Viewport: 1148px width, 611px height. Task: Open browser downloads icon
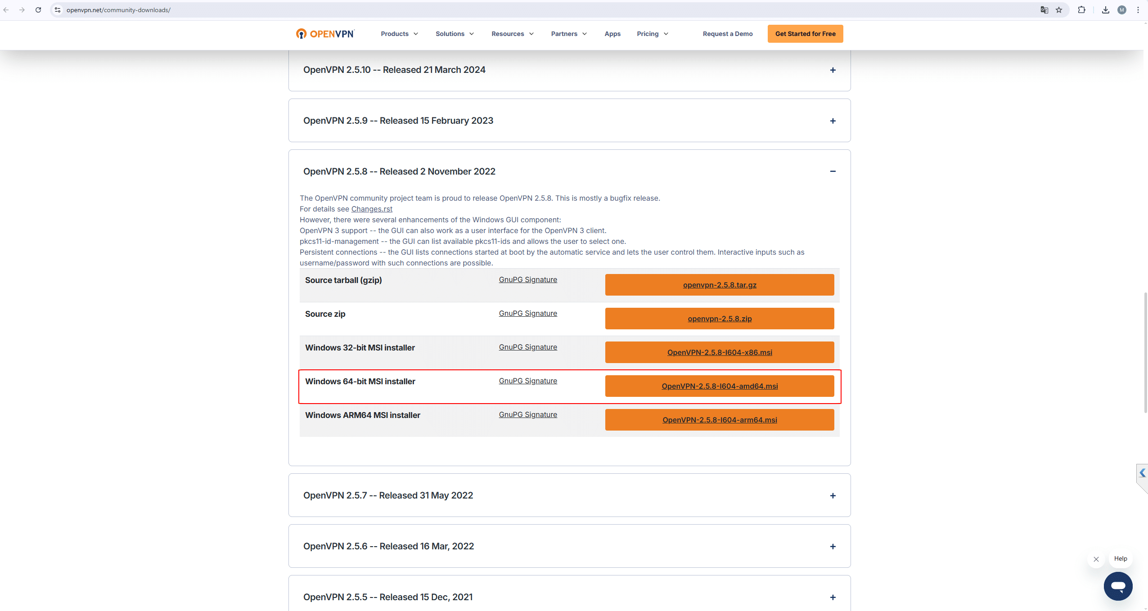(x=1105, y=10)
